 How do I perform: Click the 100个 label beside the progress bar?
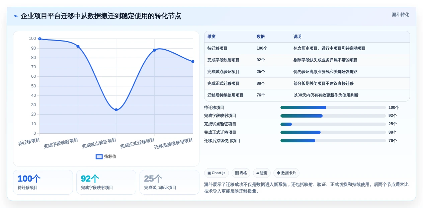point(394,108)
